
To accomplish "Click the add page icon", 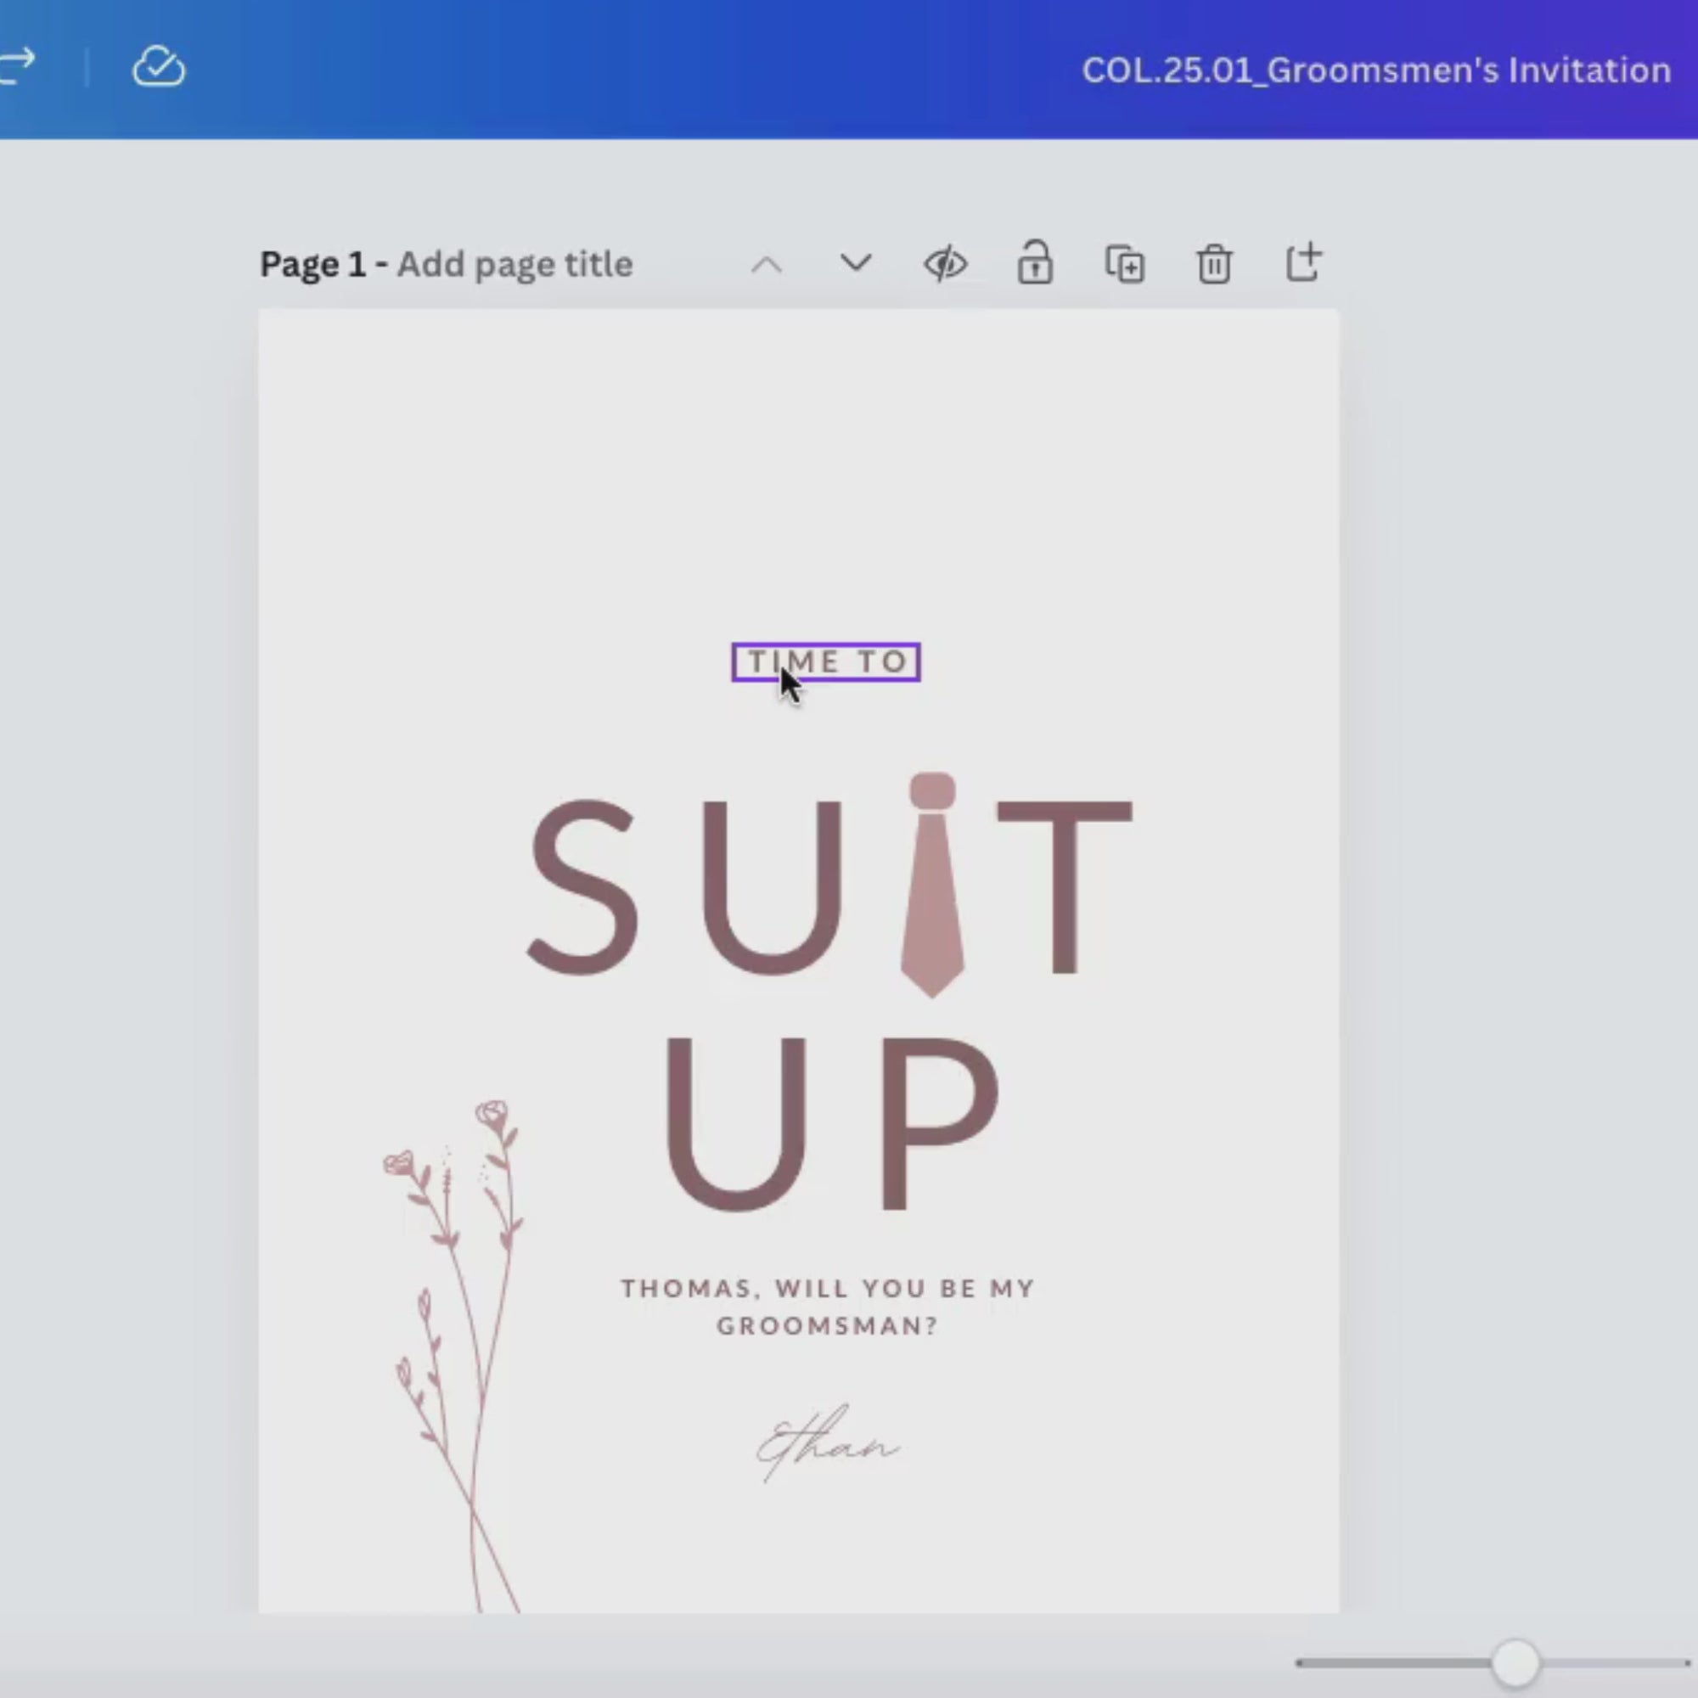I will tap(1303, 261).
